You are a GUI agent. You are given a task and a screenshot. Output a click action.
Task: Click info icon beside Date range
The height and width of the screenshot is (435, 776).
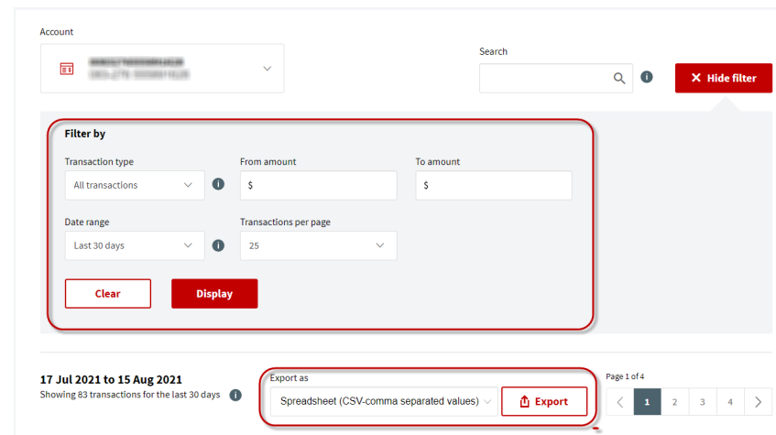point(218,245)
